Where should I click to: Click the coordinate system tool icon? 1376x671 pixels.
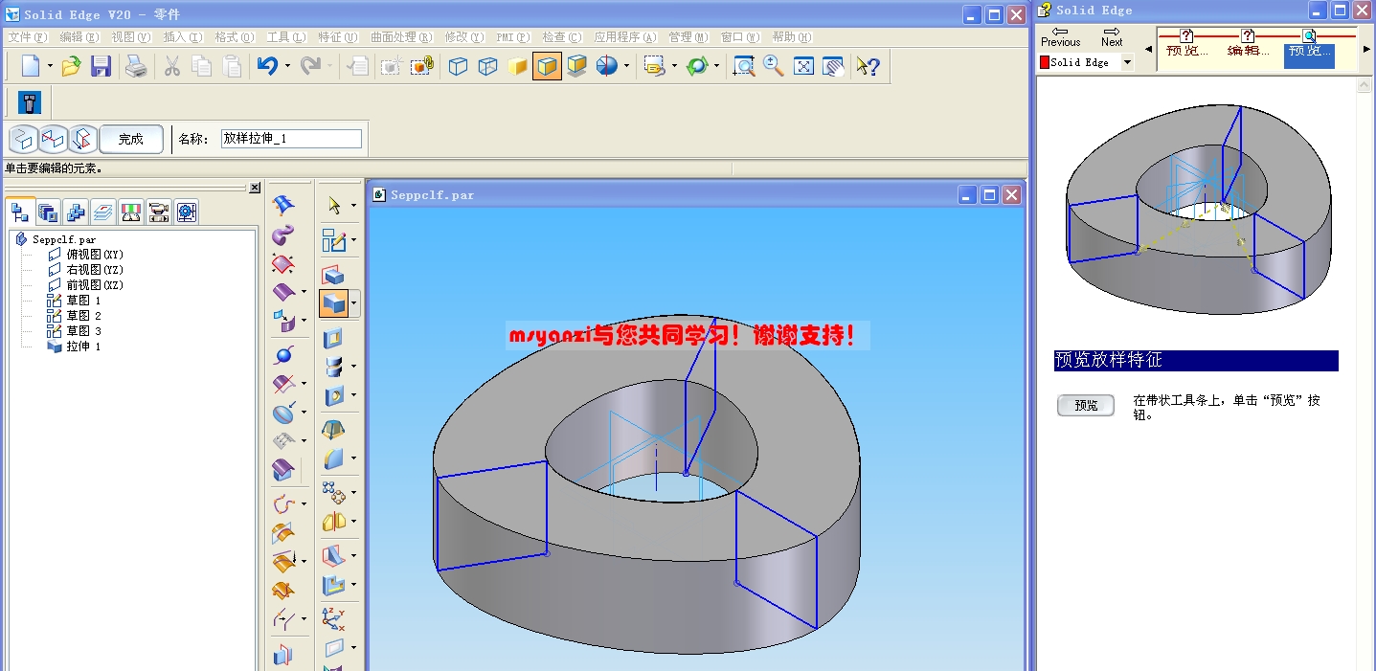tap(333, 617)
